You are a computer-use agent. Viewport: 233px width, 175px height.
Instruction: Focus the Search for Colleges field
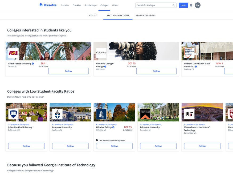(156, 5)
